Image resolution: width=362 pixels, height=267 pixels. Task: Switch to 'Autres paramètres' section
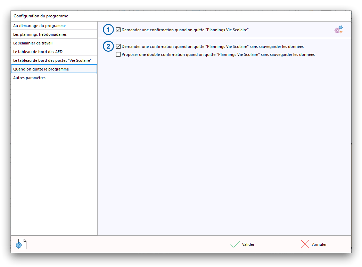pos(29,78)
